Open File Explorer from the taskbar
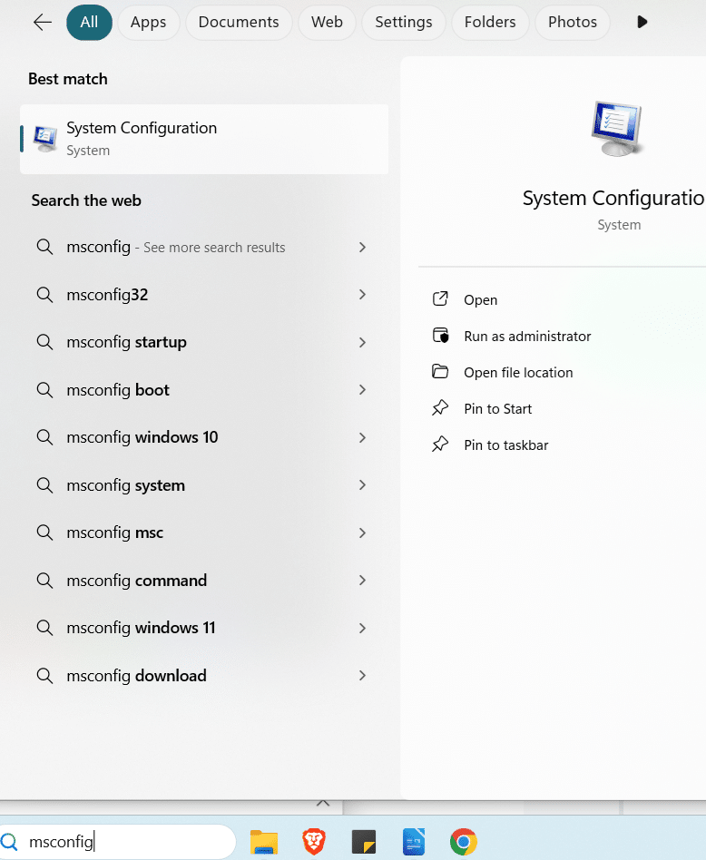 263,842
